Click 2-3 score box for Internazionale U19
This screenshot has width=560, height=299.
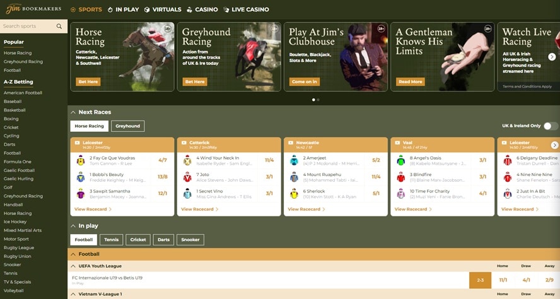(481, 281)
